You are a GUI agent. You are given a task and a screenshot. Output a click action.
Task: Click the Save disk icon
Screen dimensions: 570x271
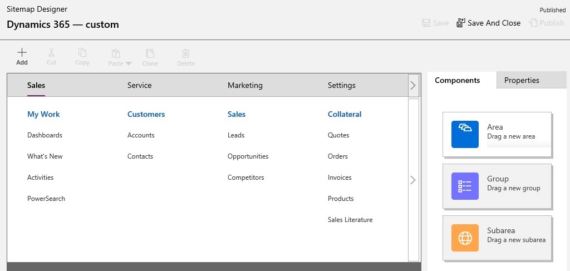pos(426,23)
